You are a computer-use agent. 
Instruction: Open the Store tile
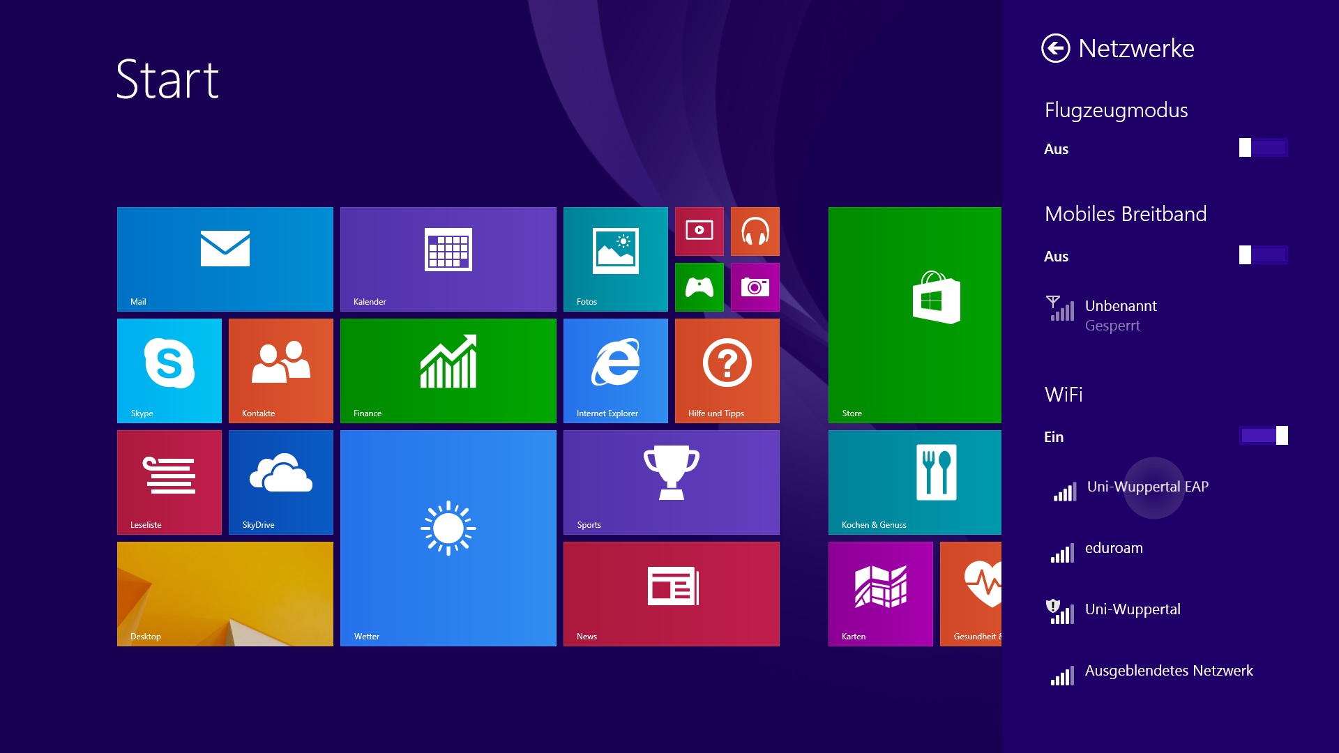pos(915,315)
